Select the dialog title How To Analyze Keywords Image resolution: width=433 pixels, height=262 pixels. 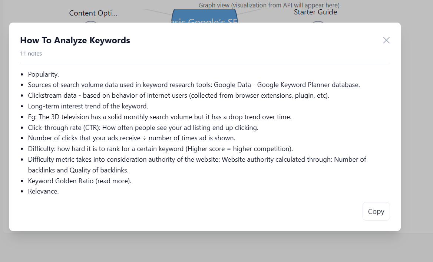click(x=75, y=40)
